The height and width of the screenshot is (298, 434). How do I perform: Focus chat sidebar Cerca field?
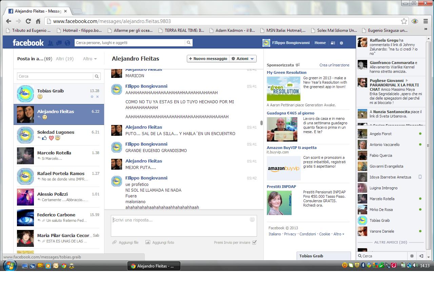tap(382, 256)
